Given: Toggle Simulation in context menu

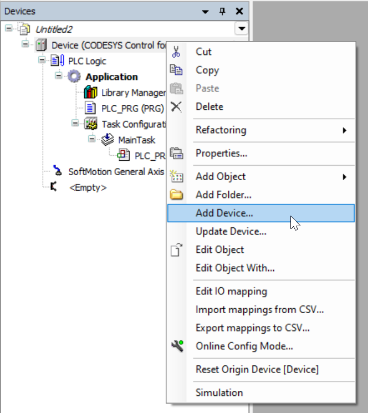Looking at the screenshot, I should pyautogui.click(x=261, y=392).
